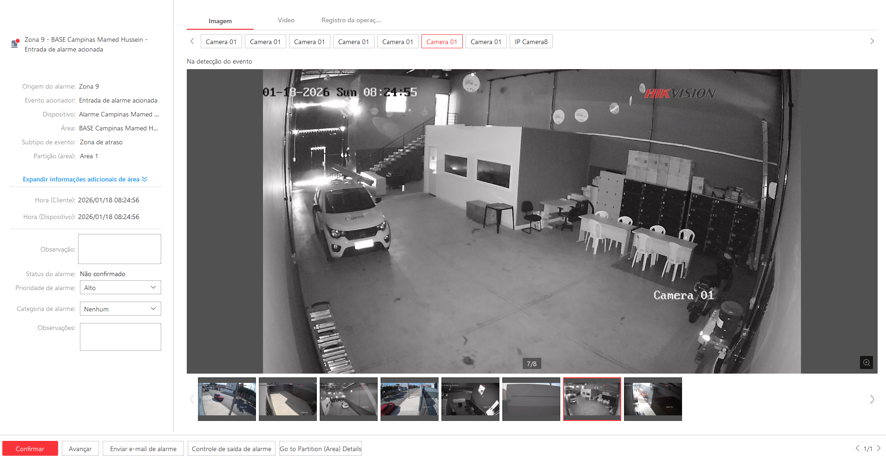Expand informações adicionais de área
The height and width of the screenshot is (459, 886).
pos(85,179)
